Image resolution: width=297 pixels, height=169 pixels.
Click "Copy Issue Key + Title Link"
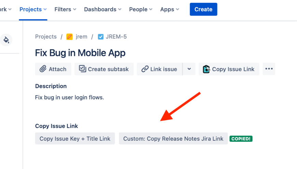coord(75,139)
